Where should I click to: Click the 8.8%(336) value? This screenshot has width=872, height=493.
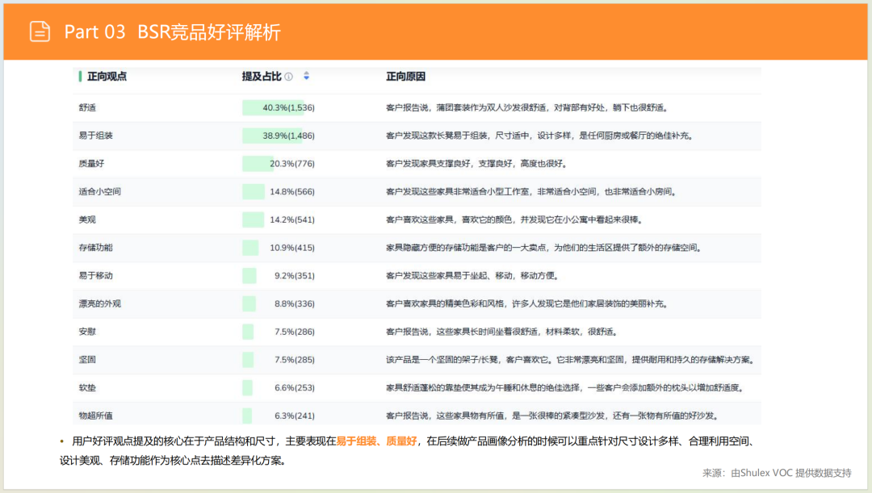click(294, 303)
